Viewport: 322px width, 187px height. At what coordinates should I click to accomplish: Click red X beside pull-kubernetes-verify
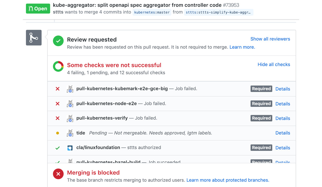click(x=57, y=118)
